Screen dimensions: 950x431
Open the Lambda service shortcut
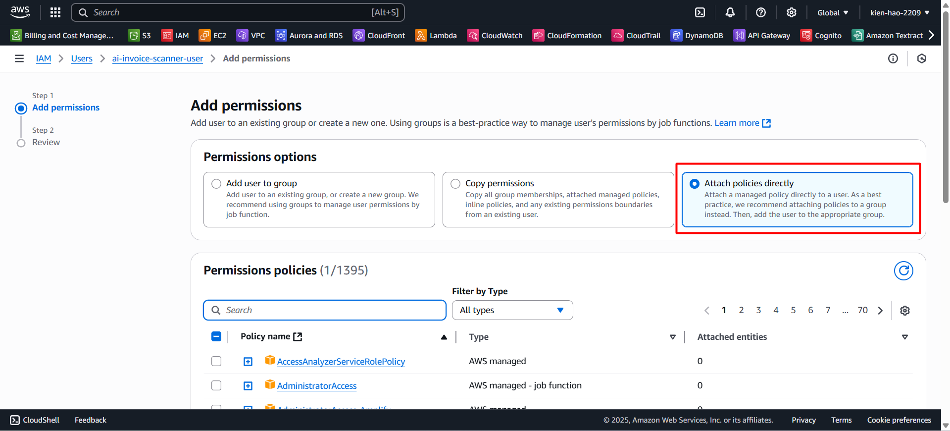[436, 35]
